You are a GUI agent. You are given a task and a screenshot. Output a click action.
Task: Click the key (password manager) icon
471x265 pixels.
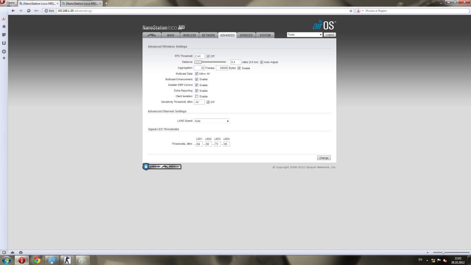point(36,11)
